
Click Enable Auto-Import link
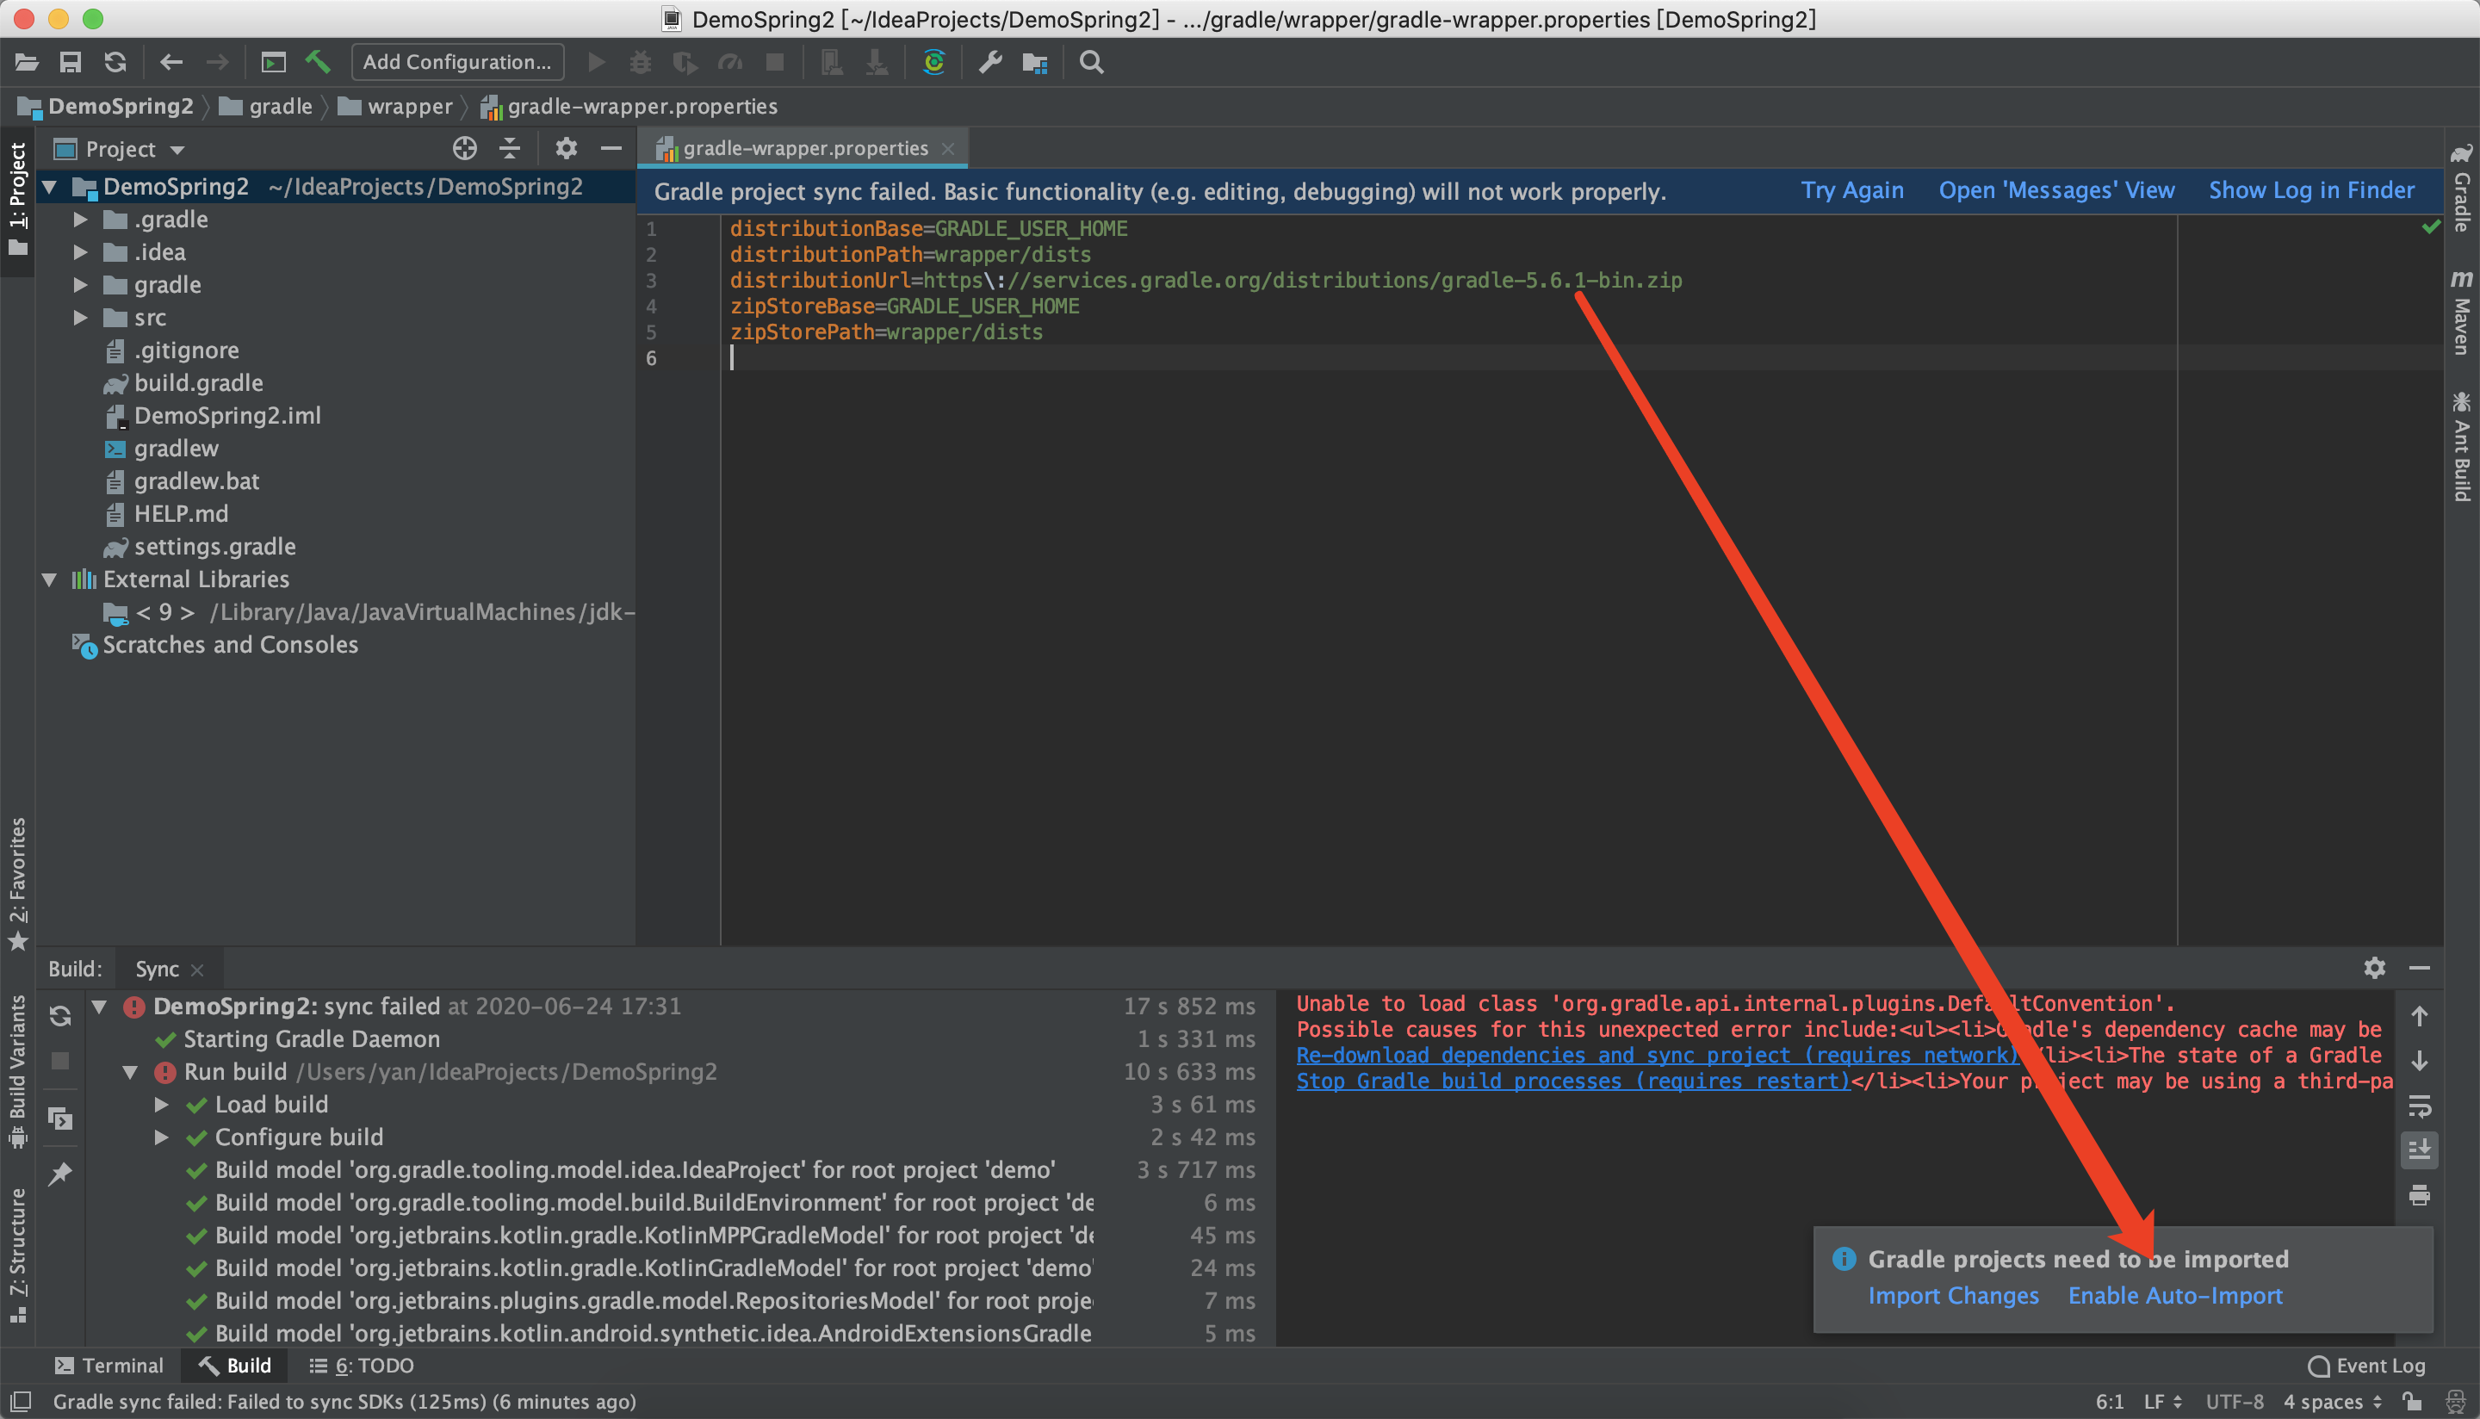click(2175, 1295)
